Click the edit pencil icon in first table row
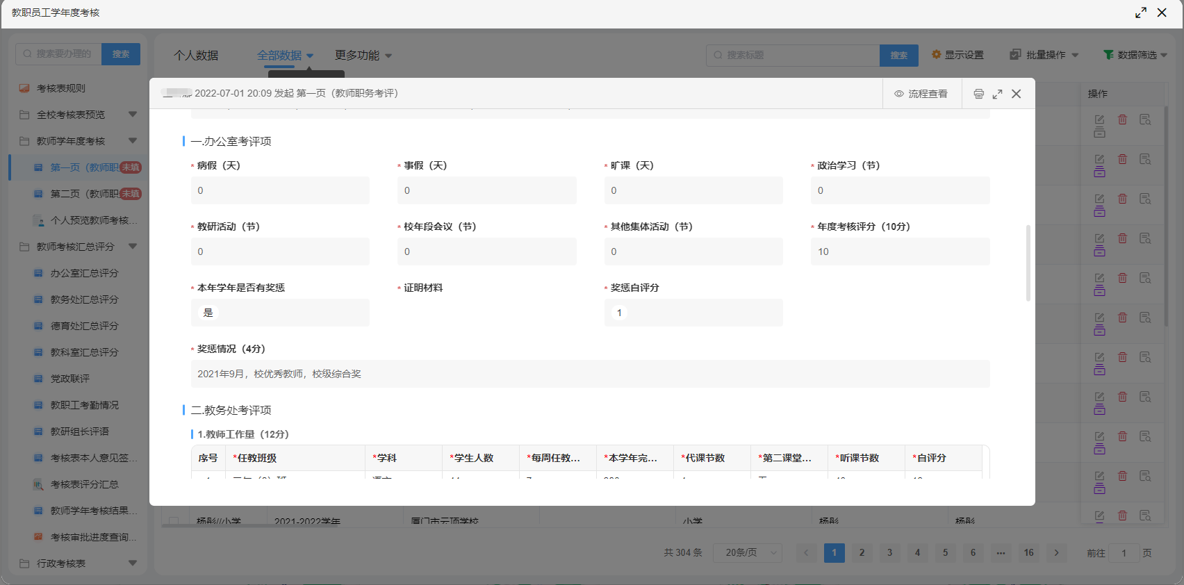The image size is (1184, 585). click(x=1099, y=120)
